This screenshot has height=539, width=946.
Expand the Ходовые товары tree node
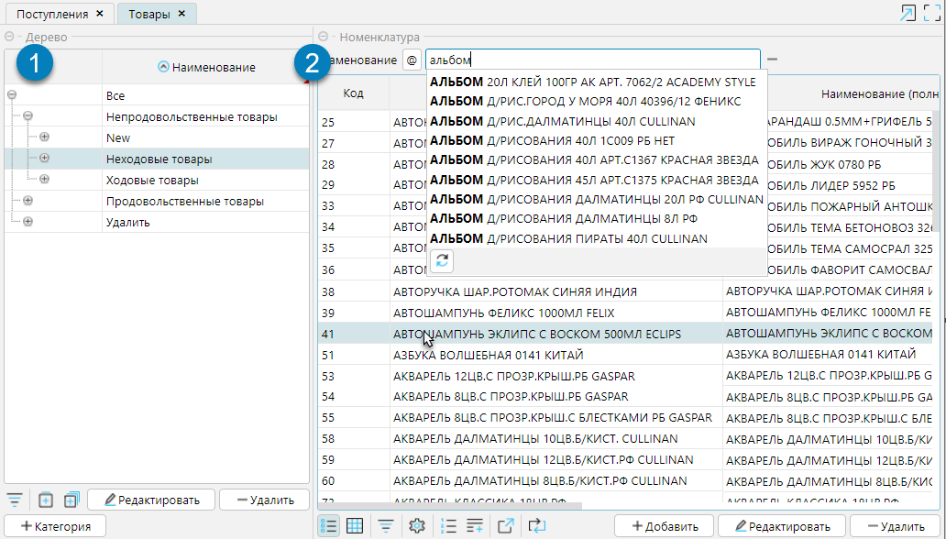click(44, 180)
